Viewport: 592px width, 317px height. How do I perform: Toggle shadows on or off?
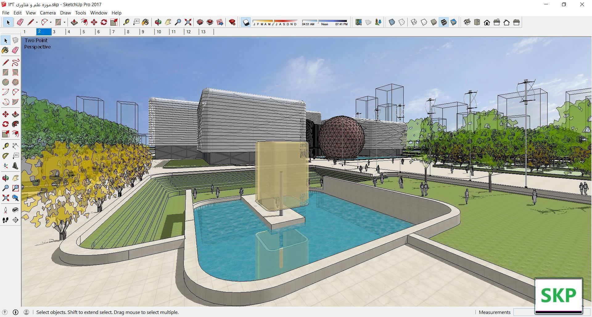pos(246,22)
